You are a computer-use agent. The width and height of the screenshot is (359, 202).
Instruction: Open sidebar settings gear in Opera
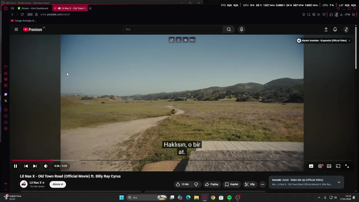tap(6, 128)
